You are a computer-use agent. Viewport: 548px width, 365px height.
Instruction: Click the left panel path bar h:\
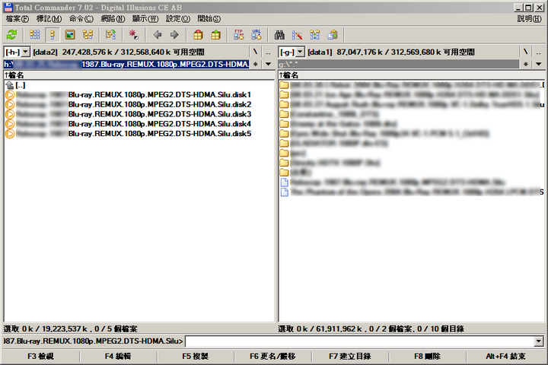[126, 65]
